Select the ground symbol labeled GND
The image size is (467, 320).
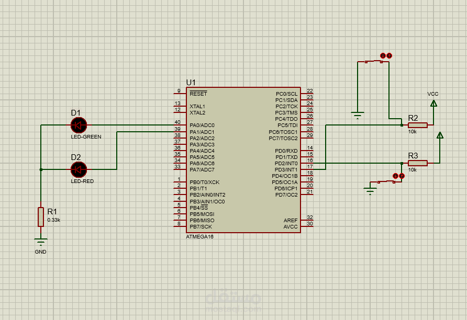click(41, 242)
